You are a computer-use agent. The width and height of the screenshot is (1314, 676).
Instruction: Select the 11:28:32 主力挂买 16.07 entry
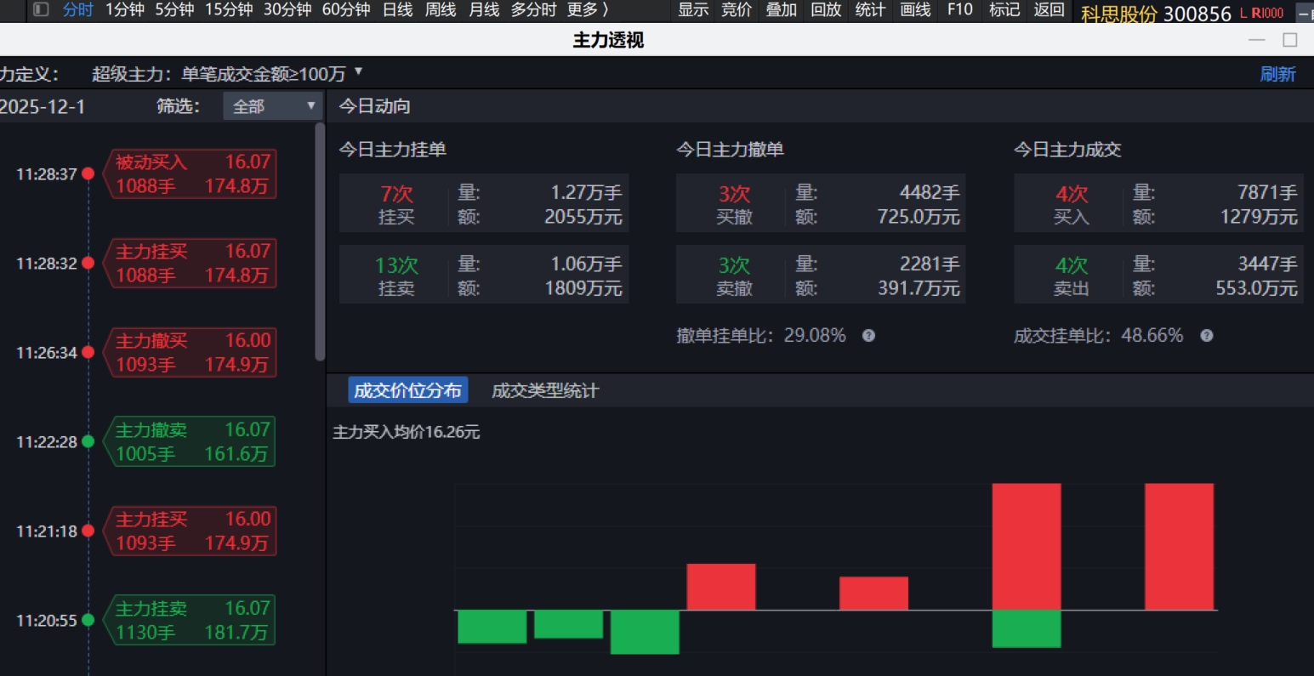click(191, 263)
